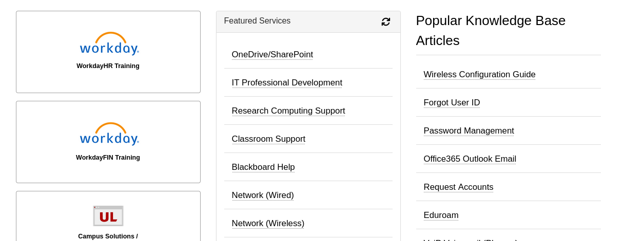Click the refresh icon in Featured Services

coord(386,21)
